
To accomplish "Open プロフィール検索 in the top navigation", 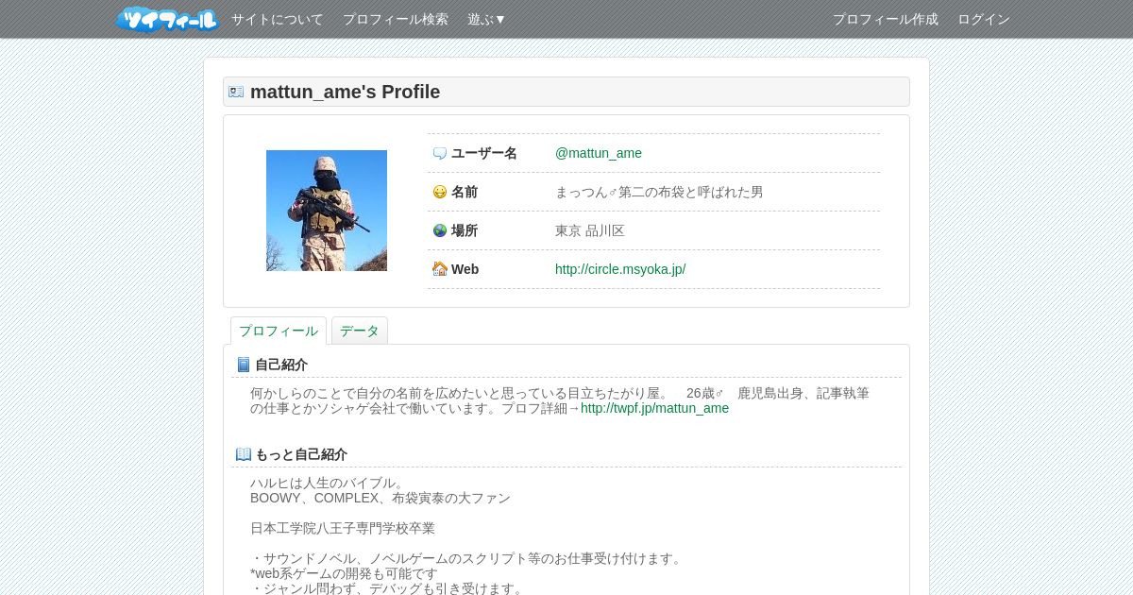I will click(x=396, y=19).
